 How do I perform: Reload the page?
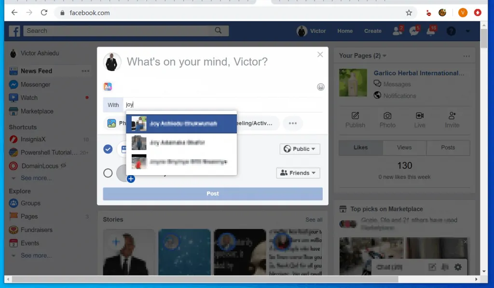44,13
